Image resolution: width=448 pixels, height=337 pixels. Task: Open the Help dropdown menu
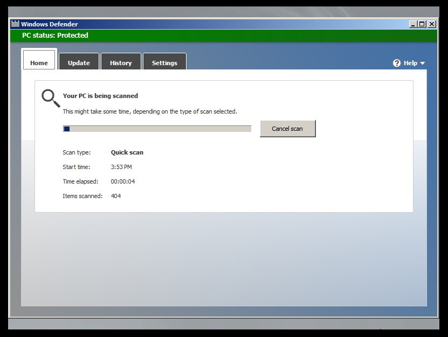point(410,62)
